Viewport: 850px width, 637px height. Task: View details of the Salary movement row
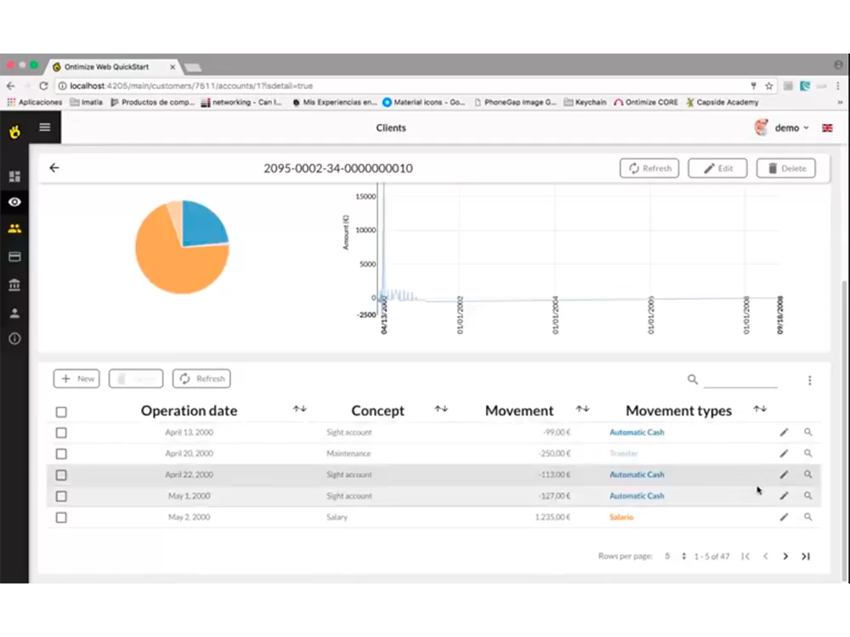[x=808, y=517]
